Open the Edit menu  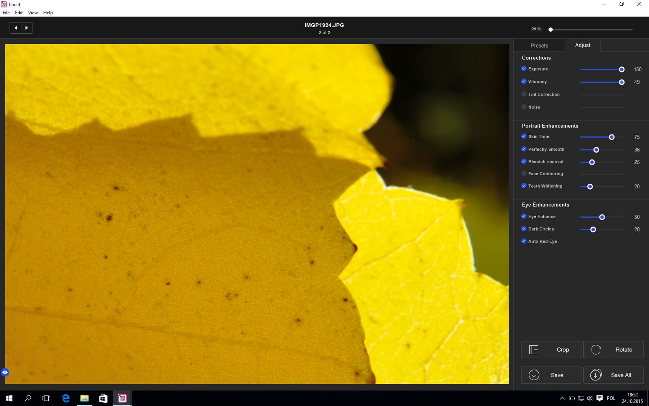pos(19,12)
